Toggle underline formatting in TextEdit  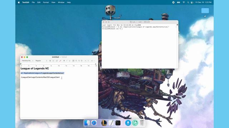pyautogui.click(x=69, y=61)
